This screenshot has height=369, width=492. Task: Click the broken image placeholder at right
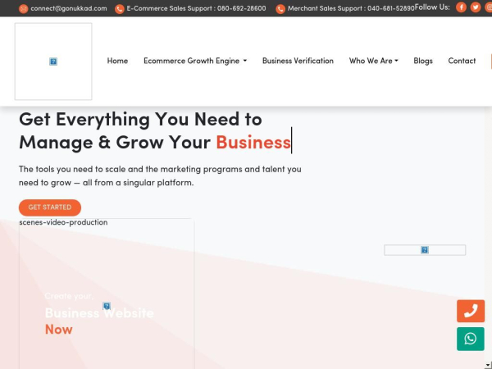425,250
